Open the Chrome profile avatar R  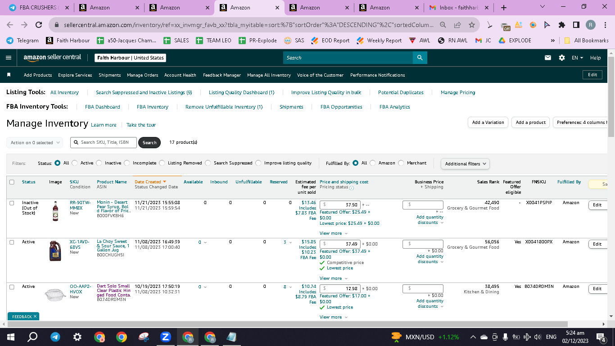[590, 25]
